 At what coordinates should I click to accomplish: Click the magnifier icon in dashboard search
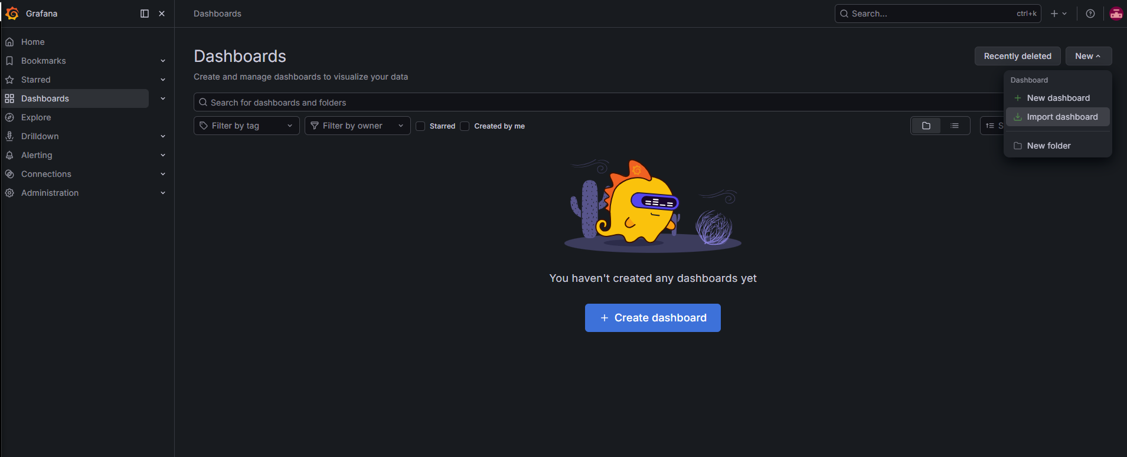(203, 102)
